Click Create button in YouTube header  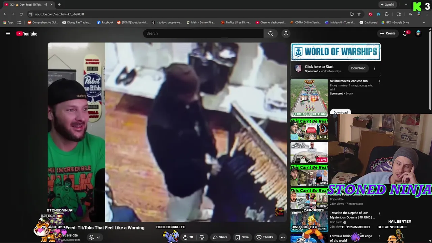click(x=387, y=33)
